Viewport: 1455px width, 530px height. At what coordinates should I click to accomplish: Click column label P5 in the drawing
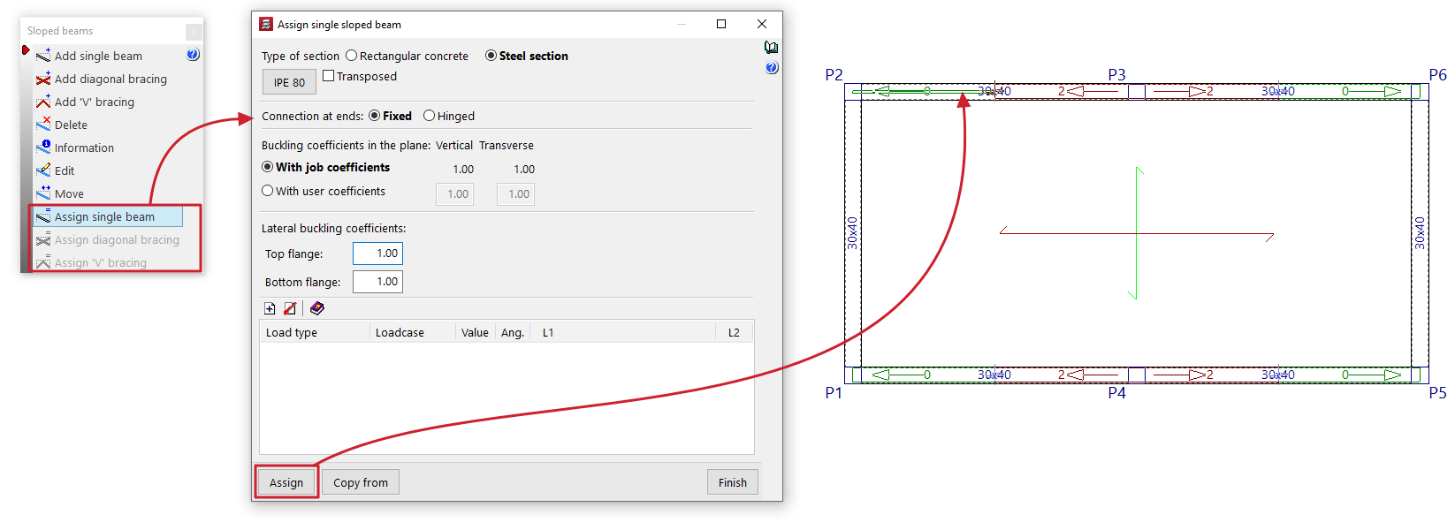click(1438, 393)
